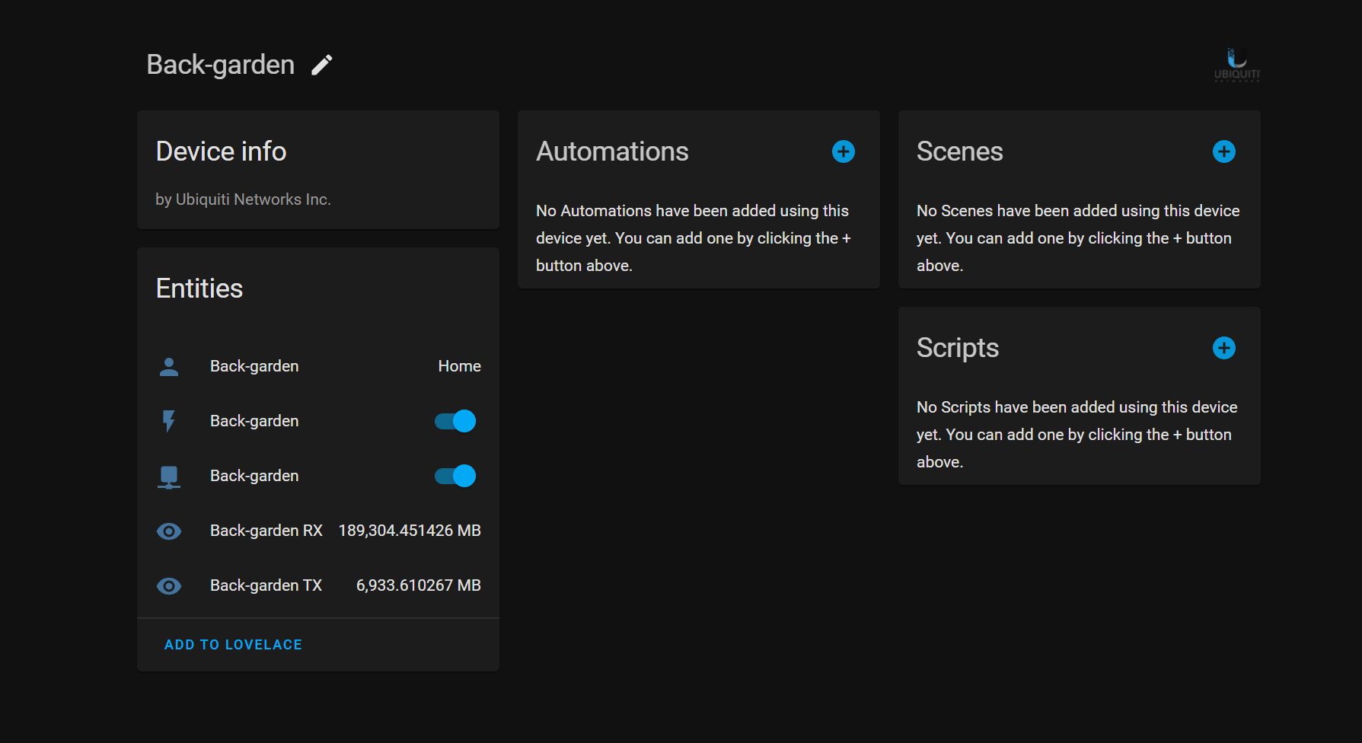Screen dimensions: 1362x743
Task: Toggle off the Back-garden power switch
Action: 455,421
